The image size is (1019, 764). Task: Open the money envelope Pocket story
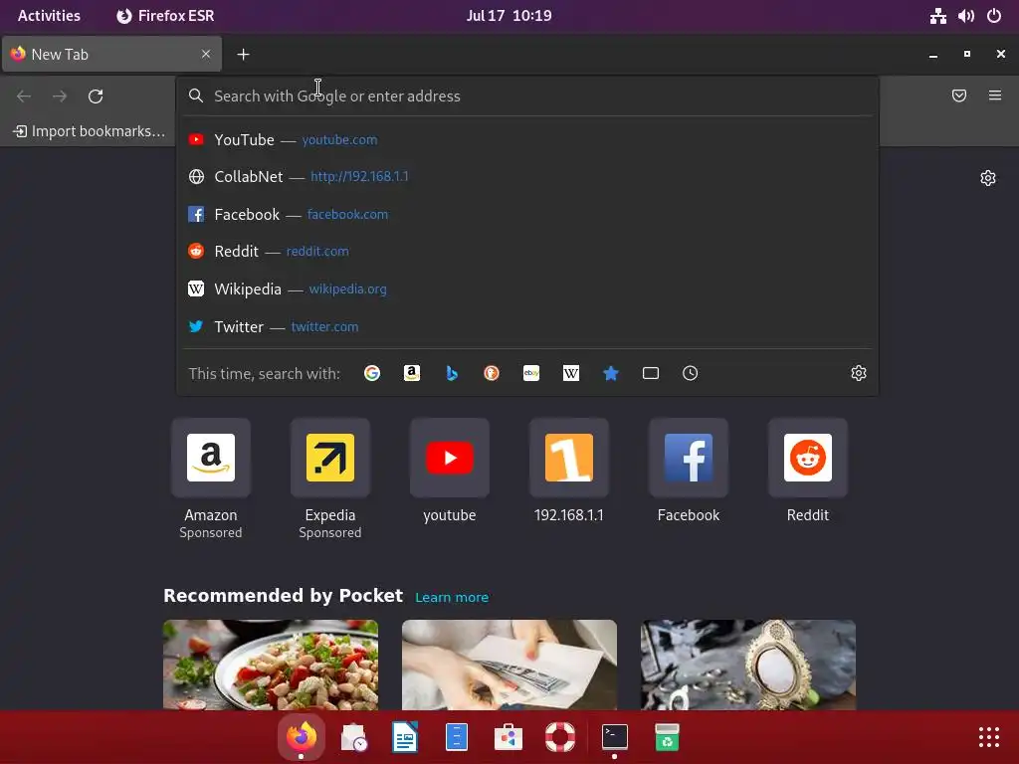[x=509, y=665]
